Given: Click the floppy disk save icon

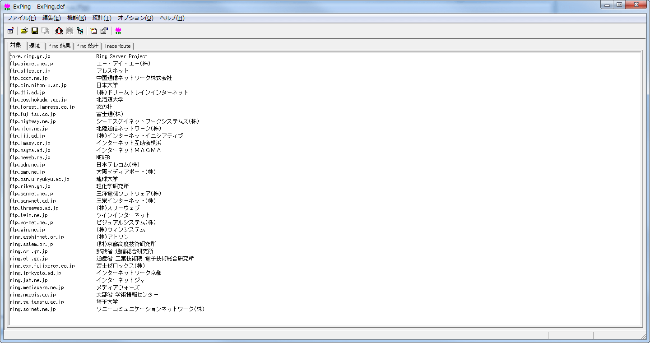Looking at the screenshot, I should [x=35, y=31].
